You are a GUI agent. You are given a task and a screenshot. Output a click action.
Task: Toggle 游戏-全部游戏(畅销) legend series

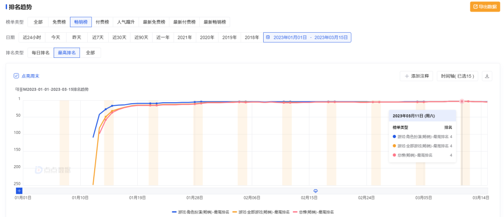tap(261, 212)
